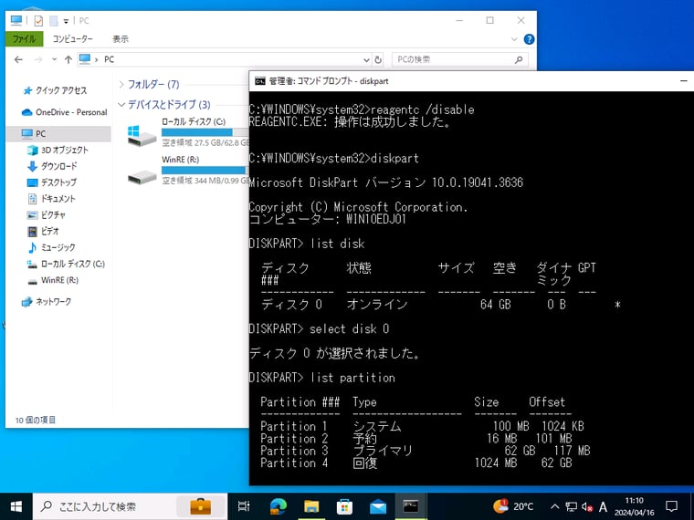Click the Command Prompt taskbar icon
Viewport: 694px width, 520px height.
(411, 506)
